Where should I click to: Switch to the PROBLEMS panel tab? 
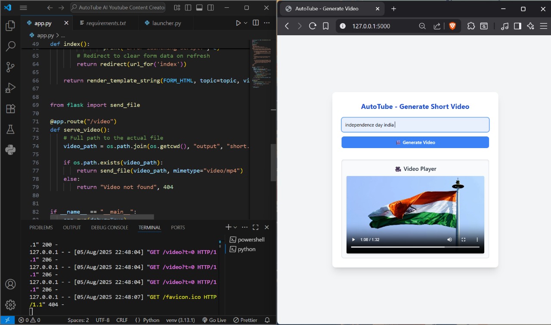coord(41,227)
